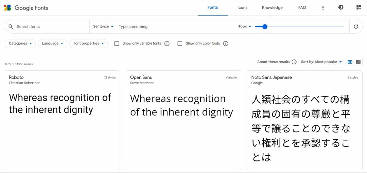Viewport: 367px width, 173px height.
Task: Open the Knowledge tab
Action: point(272,7)
